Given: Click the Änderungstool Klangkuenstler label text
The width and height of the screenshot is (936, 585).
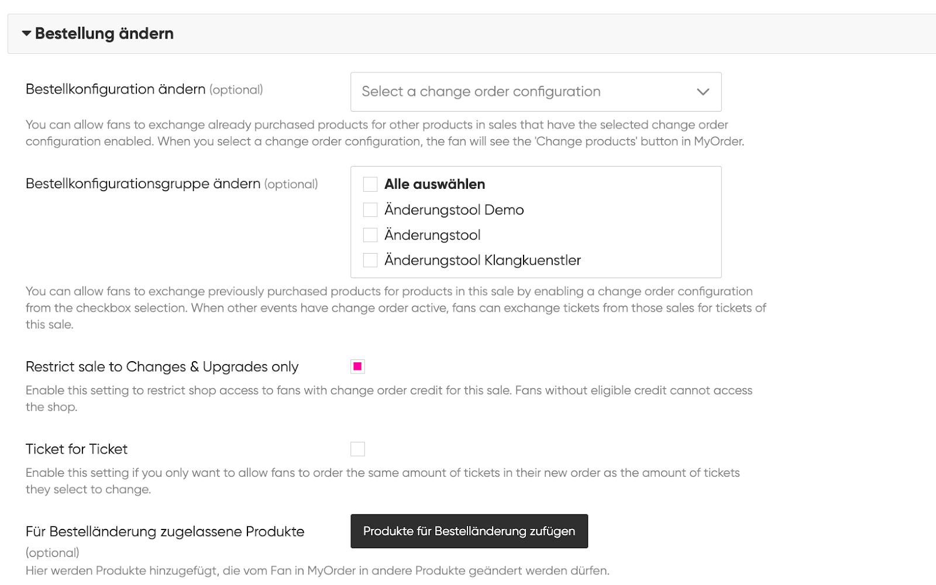Looking at the screenshot, I should pyautogui.click(x=483, y=260).
